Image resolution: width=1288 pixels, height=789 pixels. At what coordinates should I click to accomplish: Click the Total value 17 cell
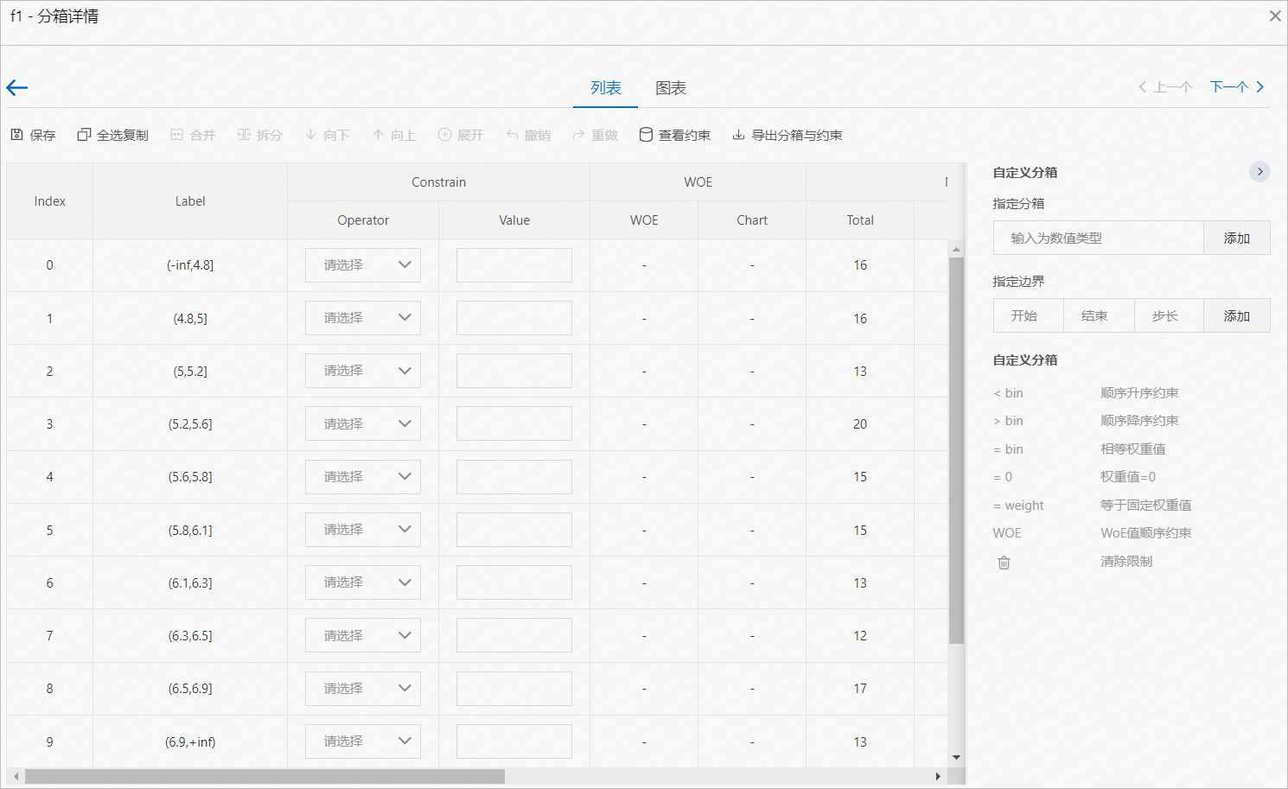point(860,689)
